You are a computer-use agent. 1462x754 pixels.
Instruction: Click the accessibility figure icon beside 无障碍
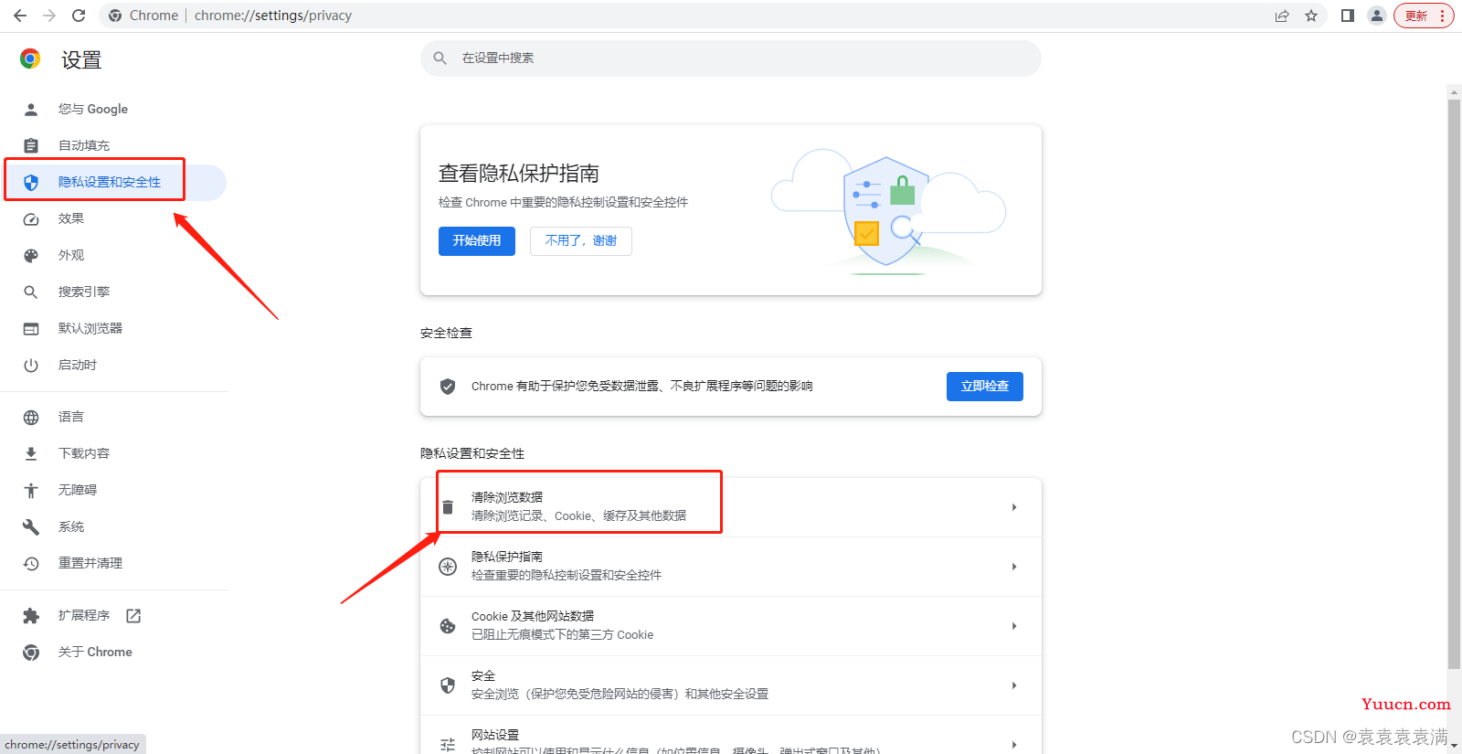[x=31, y=491]
